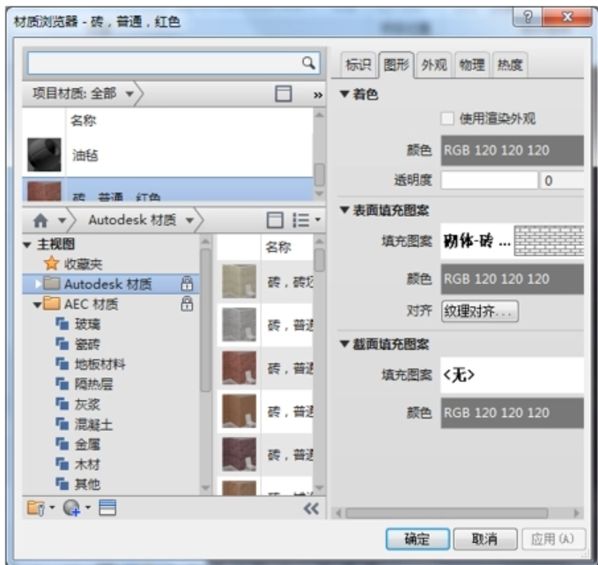Switch to the 图形 tab
Screen dimensions: 598x565
(x=396, y=65)
